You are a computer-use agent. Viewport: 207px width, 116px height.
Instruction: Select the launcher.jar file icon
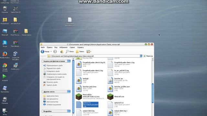coord(110,81)
